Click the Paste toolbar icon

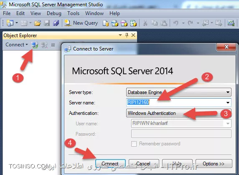pos(164,23)
